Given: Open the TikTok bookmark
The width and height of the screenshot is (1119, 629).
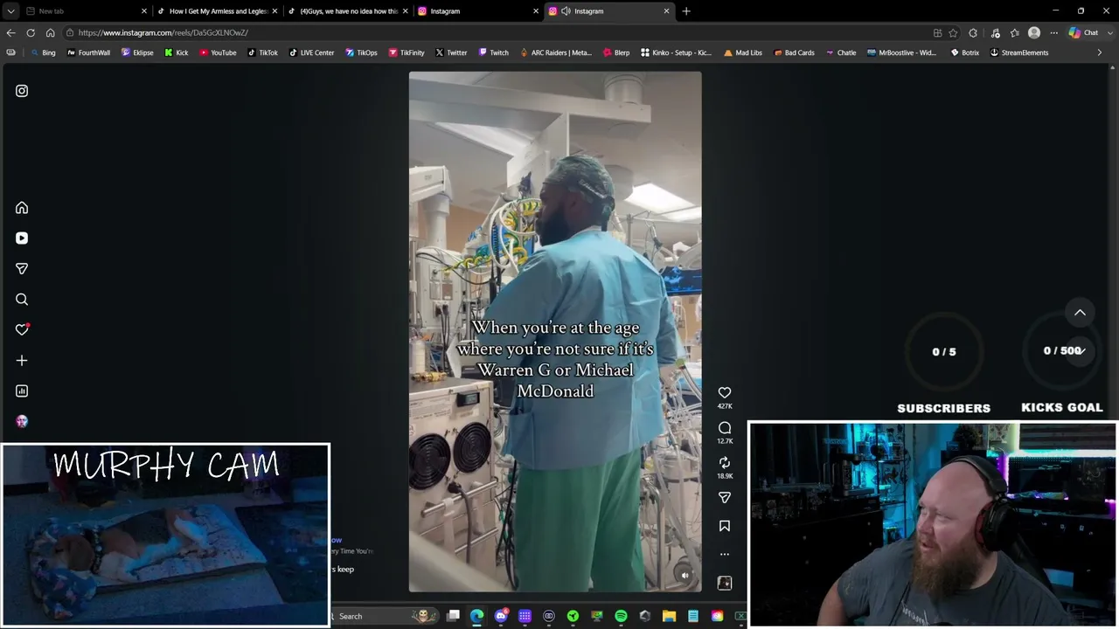Looking at the screenshot, I should pos(262,52).
